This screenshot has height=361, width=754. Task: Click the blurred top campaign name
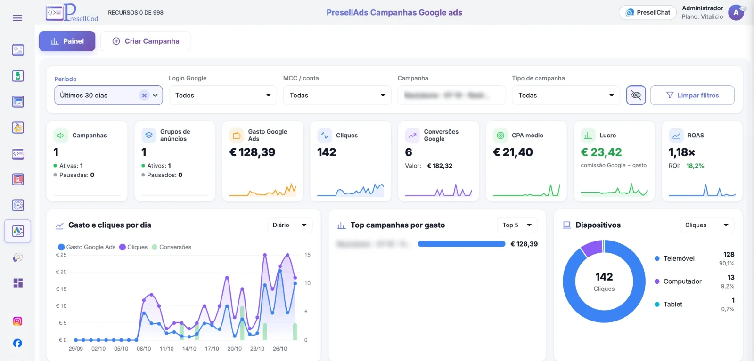[373, 244]
